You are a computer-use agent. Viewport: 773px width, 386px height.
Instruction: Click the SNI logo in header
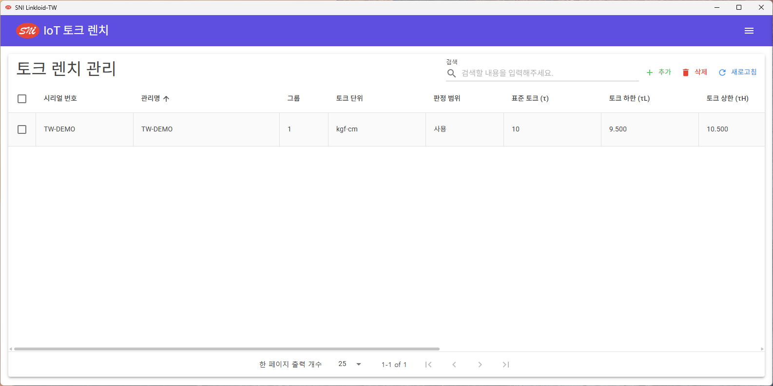(27, 31)
